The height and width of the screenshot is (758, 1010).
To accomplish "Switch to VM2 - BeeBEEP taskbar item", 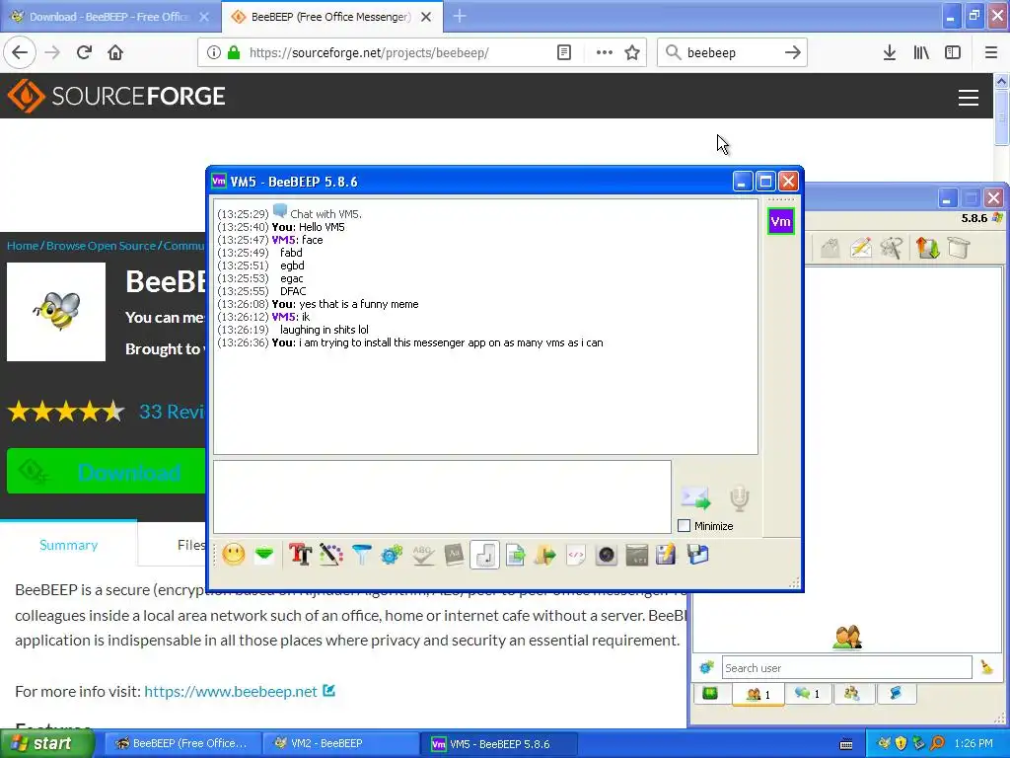I will [340, 743].
